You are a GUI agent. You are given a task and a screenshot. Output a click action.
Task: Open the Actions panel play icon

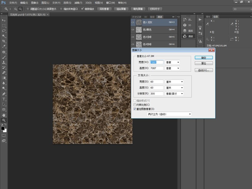pos(200,20)
